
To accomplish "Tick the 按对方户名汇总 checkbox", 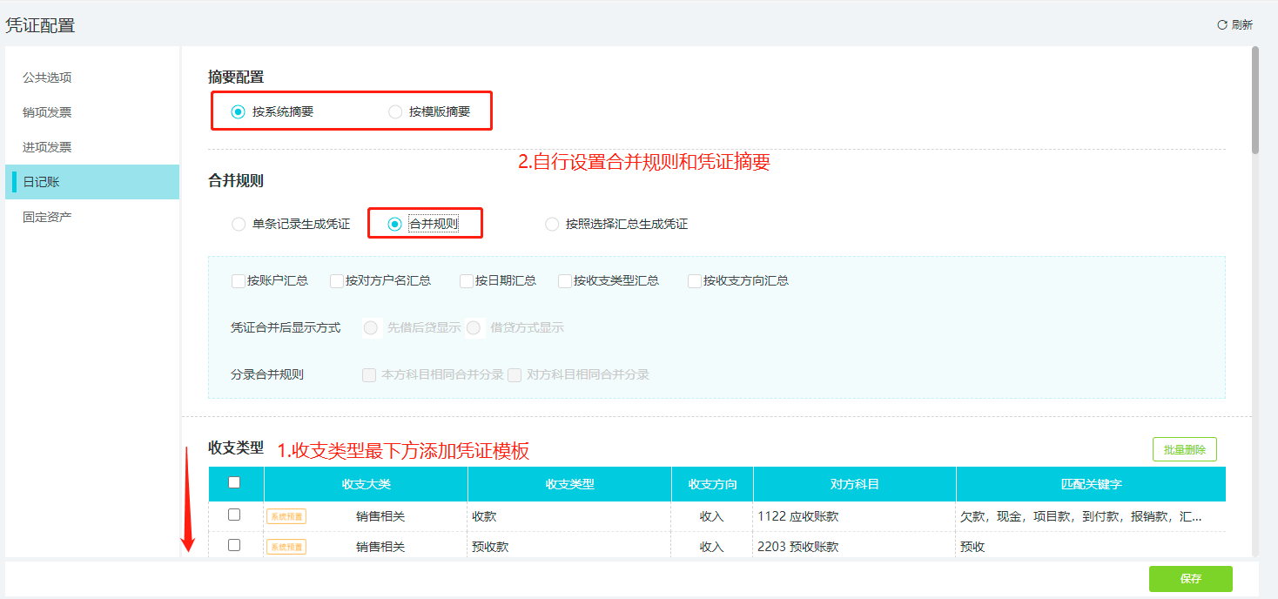I will point(337,280).
